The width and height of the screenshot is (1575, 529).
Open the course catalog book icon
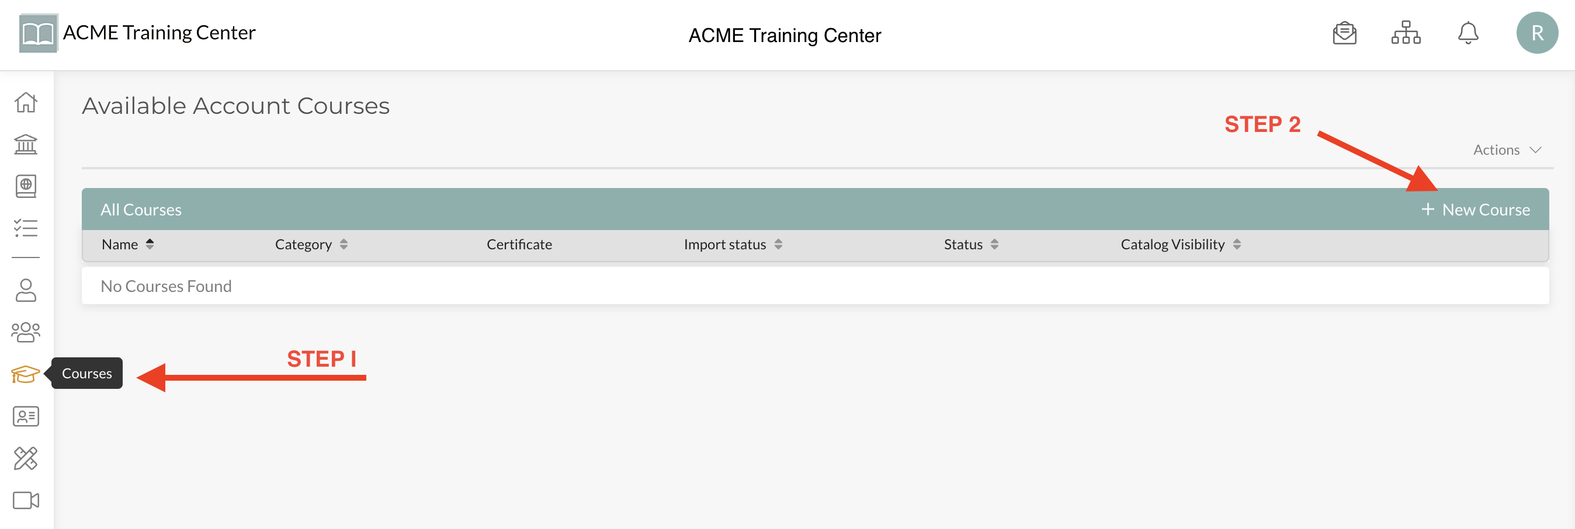(26, 186)
